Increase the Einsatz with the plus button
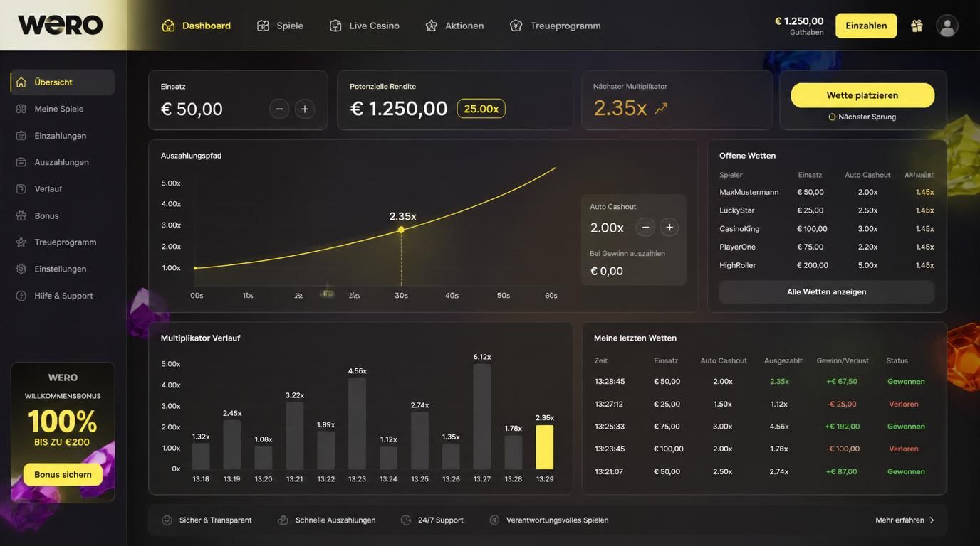This screenshot has height=546, width=980. pos(305,109)
